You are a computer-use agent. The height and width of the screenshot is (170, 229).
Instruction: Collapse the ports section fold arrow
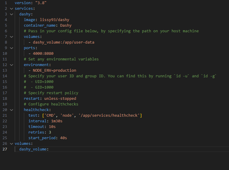(11, 48)
